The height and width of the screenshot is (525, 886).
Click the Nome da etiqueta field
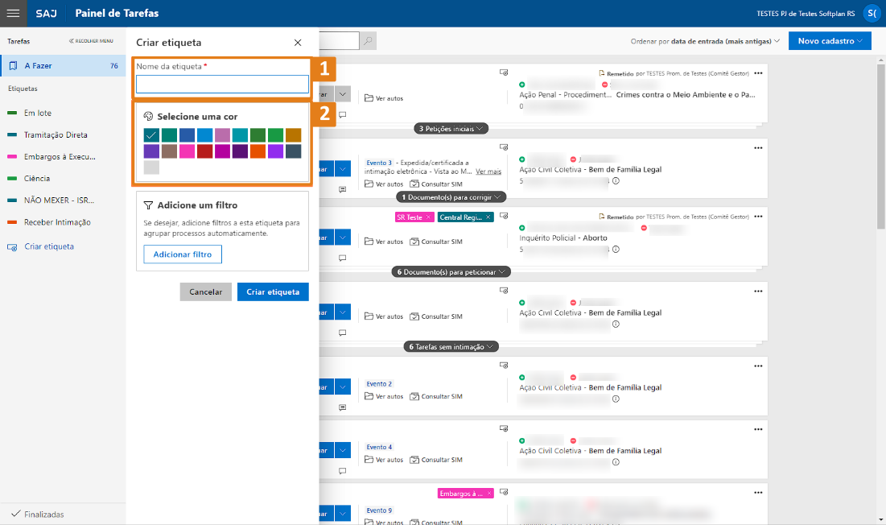coord(222,85)
